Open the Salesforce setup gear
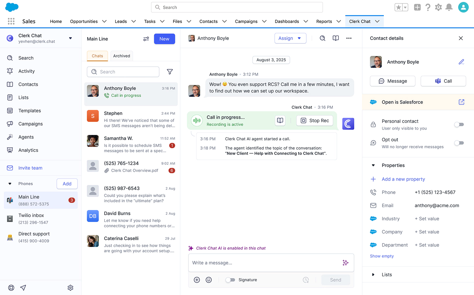Screen dimensions: 474x295 point(438,7)
